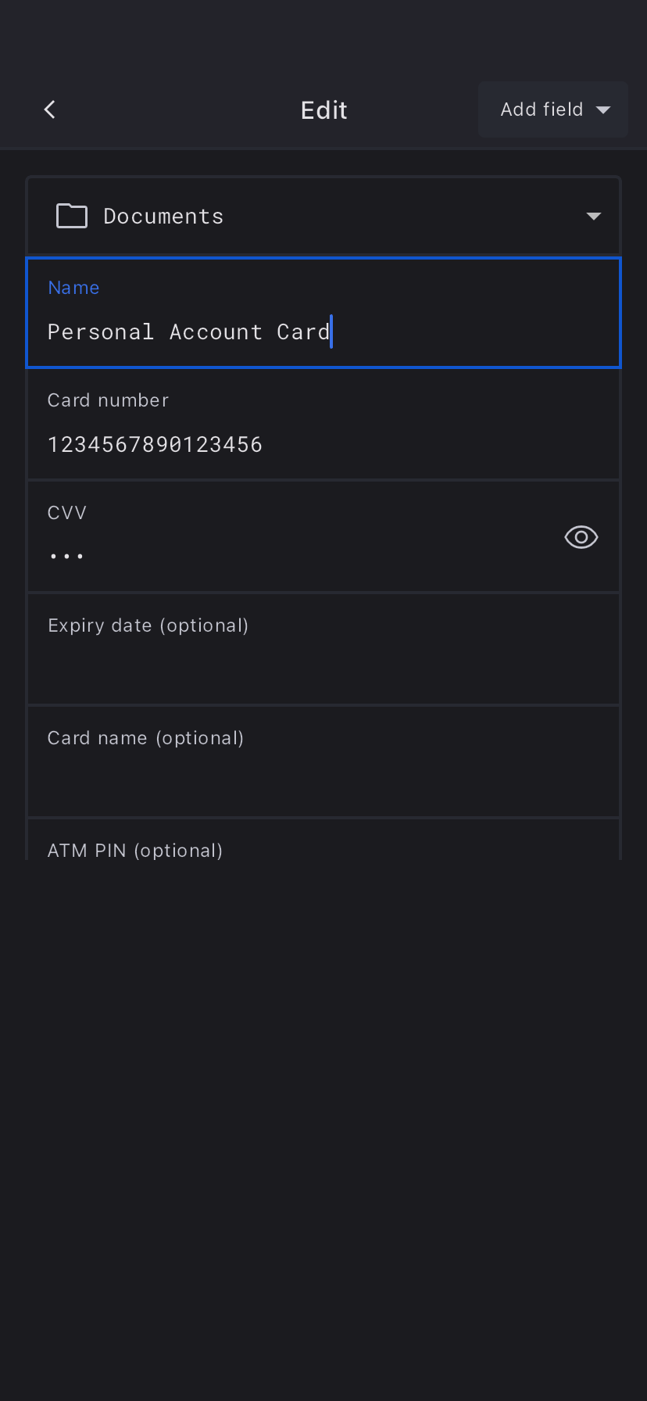
Task: Click the masked CVV dots
Action: point(66,556)
